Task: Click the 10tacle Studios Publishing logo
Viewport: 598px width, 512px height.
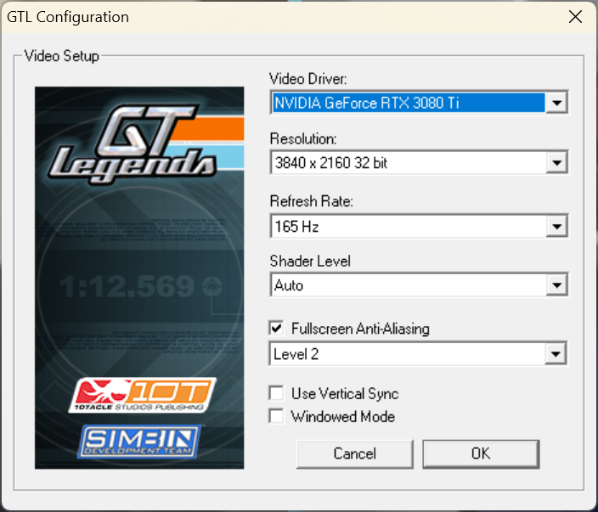Action: click(x=142, y=395)
